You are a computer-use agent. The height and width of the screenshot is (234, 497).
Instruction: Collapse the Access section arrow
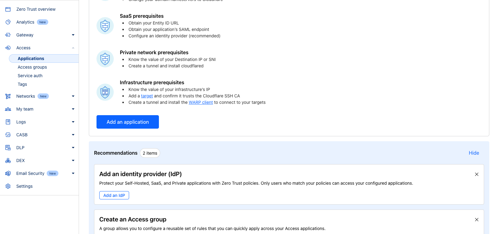73,48
